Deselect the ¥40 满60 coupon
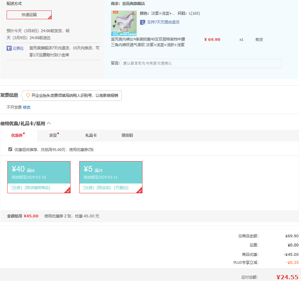The image size is (301, 281). pyautogui.click(x=39, y=177)
